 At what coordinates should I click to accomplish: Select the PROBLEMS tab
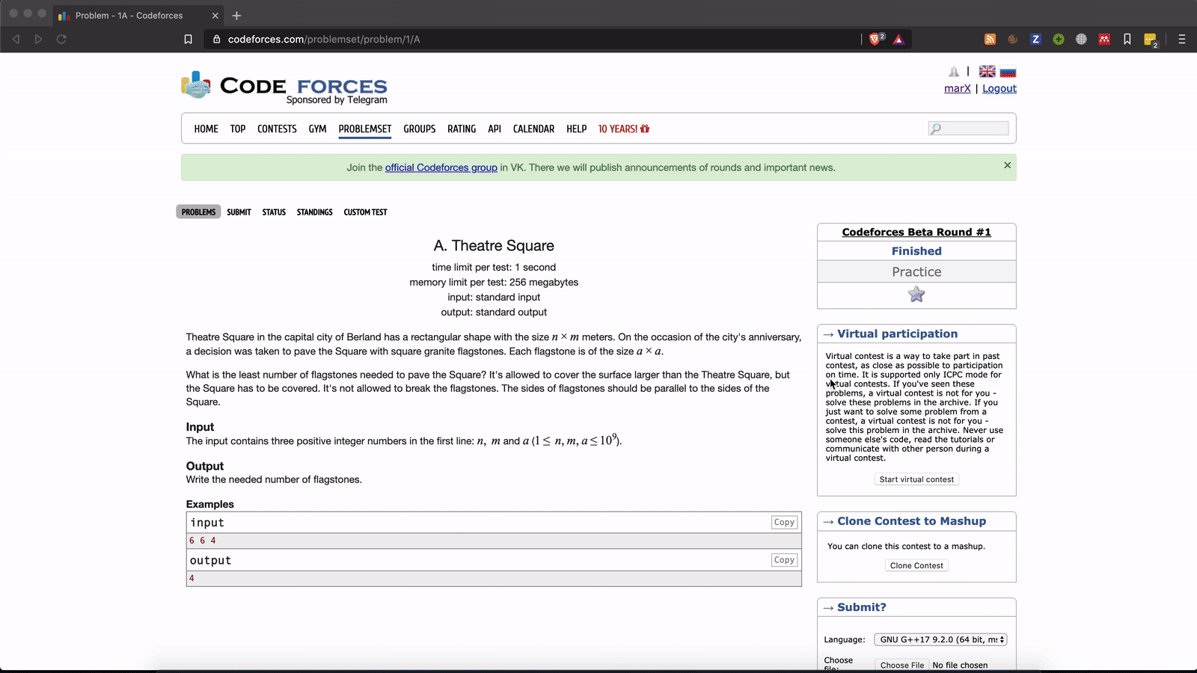[198, 212]
